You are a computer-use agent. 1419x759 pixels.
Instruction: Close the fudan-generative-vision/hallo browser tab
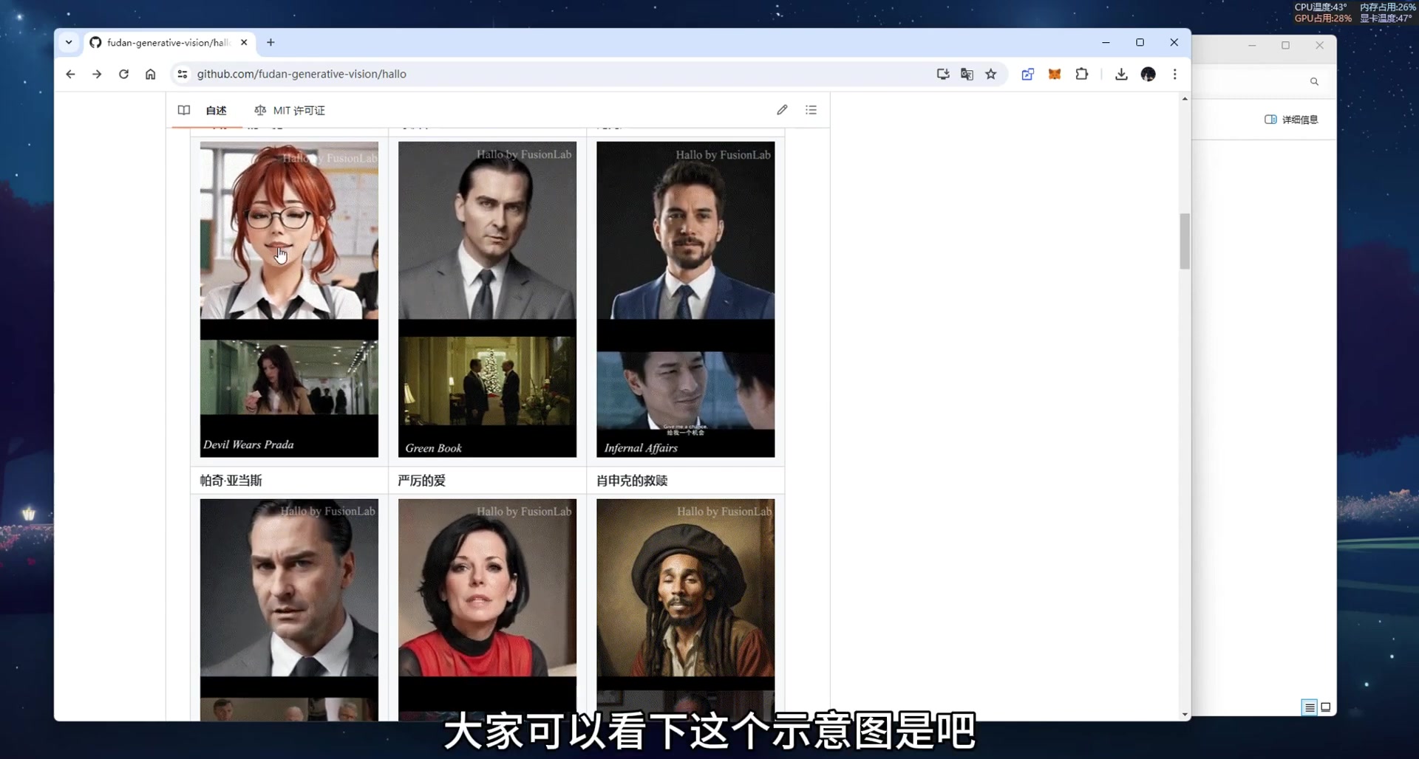[244, 42]
